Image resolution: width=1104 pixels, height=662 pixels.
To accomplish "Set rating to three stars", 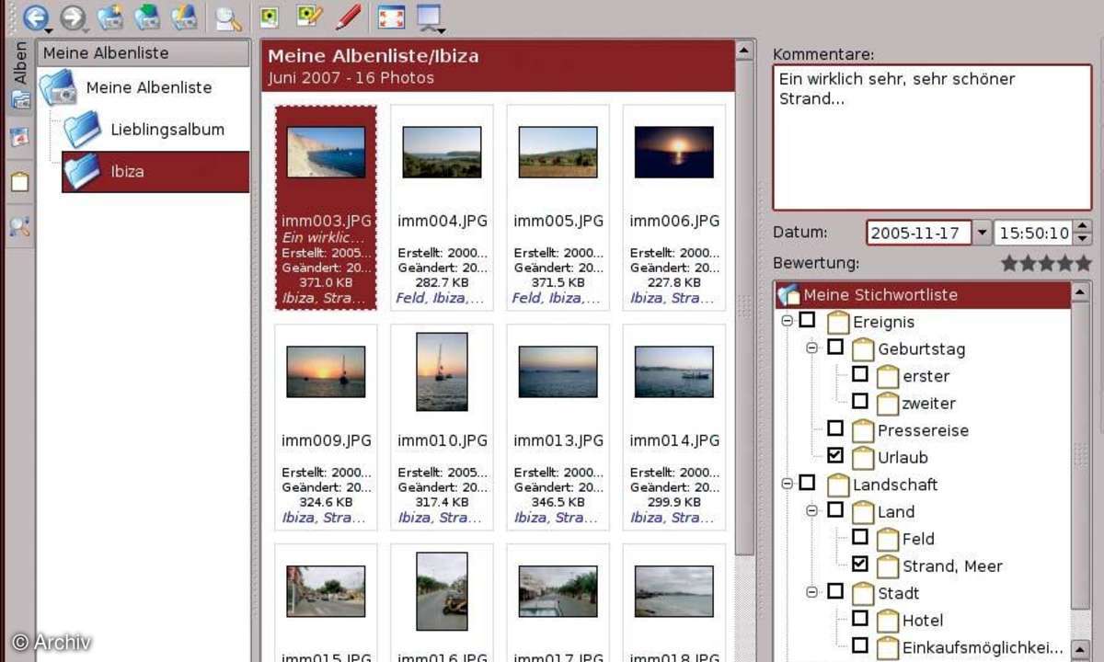I will click(x=1046, y=264).
